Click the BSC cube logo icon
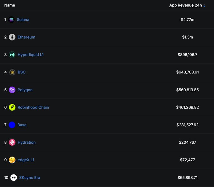This screenshot has width=214, height=187. point(12,72)
